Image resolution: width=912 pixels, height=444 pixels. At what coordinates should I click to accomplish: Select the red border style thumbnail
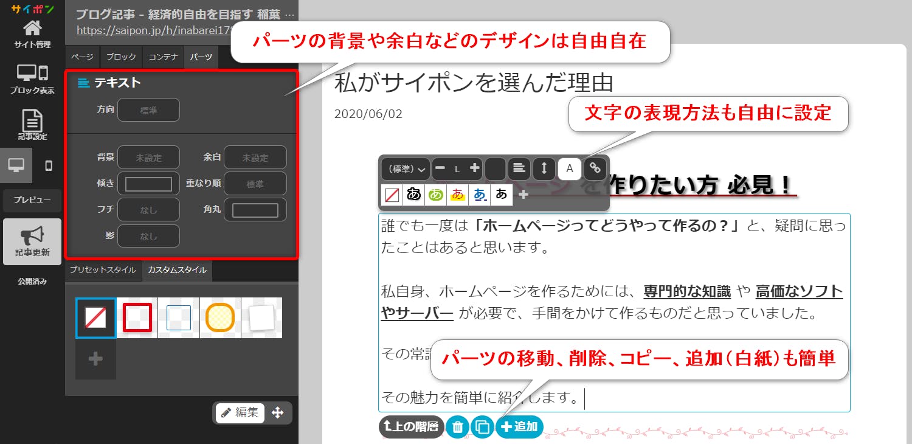click(137, 317)
